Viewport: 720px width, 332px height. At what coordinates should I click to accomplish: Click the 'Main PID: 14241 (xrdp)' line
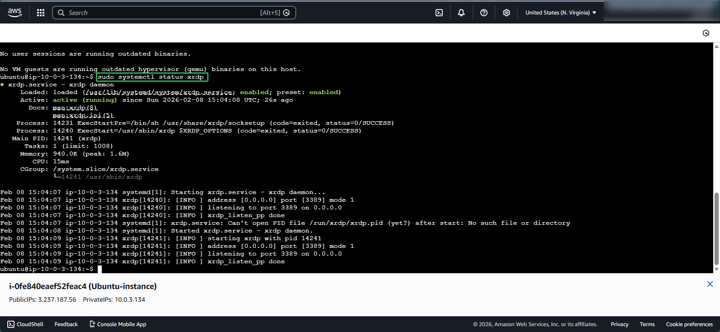tap(57, 138)
